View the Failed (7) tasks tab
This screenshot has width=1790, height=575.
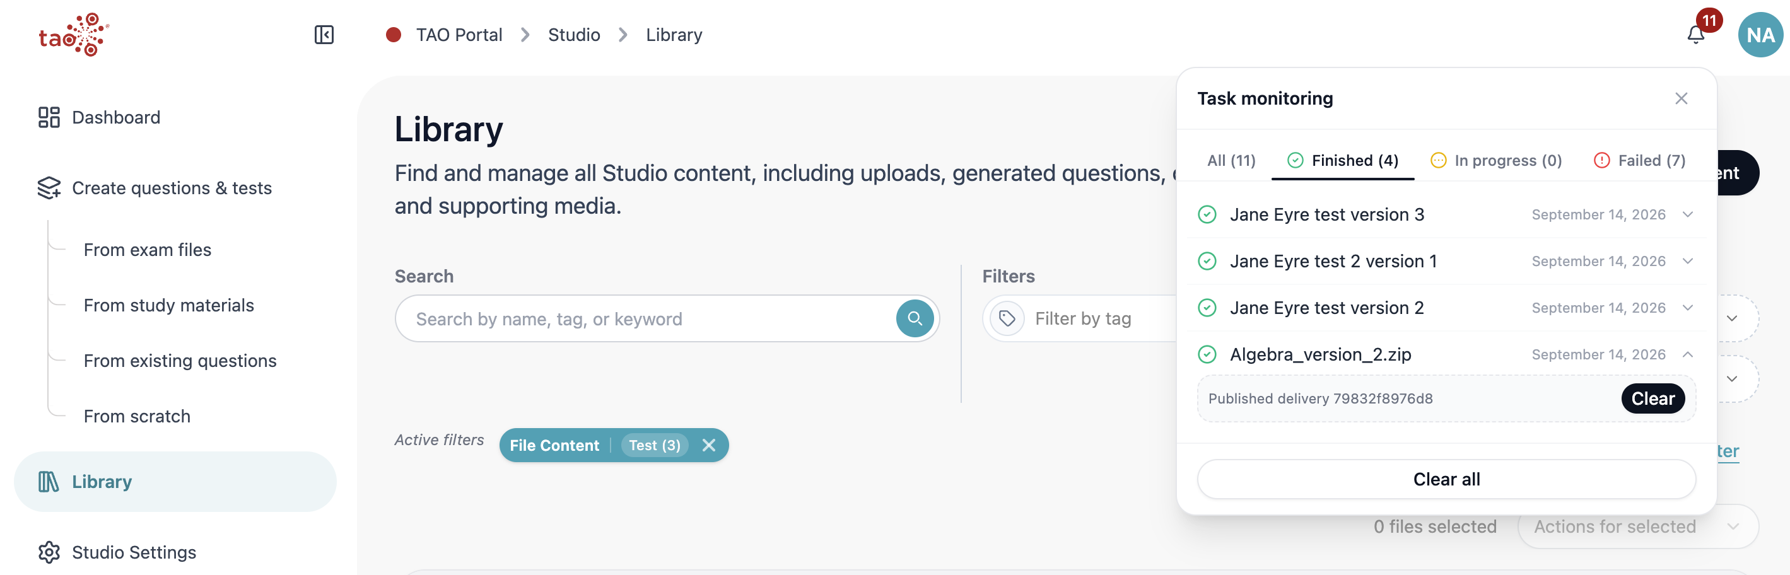click(1639, 161)
